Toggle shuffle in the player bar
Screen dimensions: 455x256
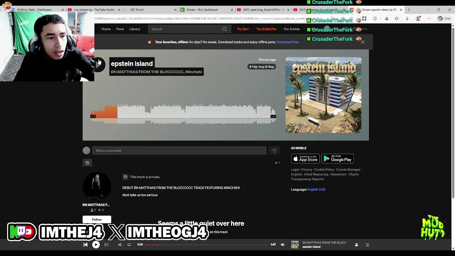pos(120,245)
